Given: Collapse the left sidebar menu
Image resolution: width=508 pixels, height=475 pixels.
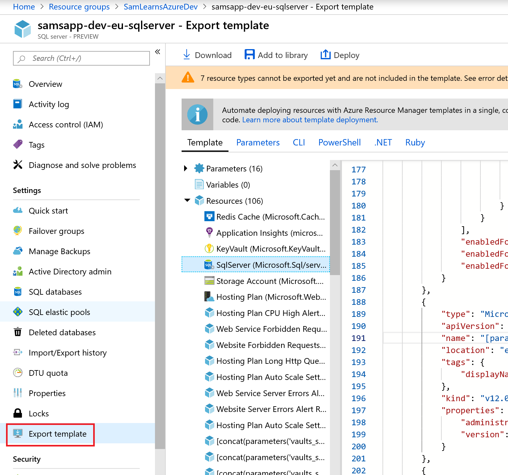Looking at the screenshot, I should coord(158,52).
